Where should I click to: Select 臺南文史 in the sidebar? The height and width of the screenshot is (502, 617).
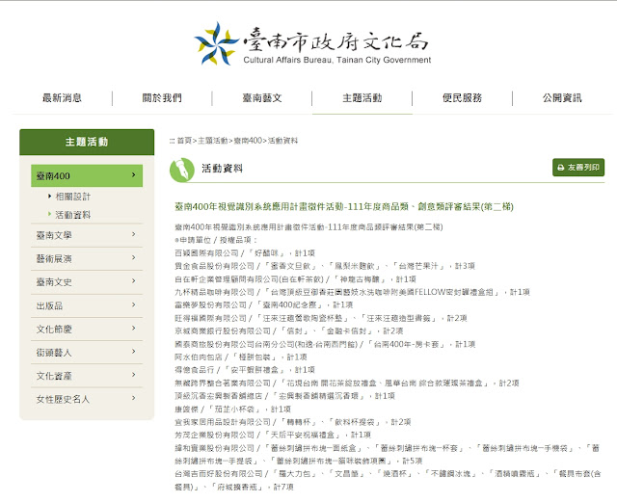coord(87,282)
